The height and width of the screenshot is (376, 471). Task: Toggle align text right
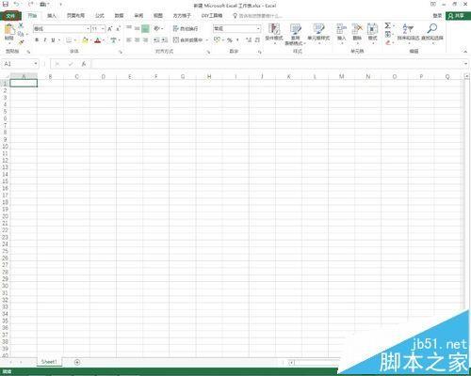click(x=145, y=39)
